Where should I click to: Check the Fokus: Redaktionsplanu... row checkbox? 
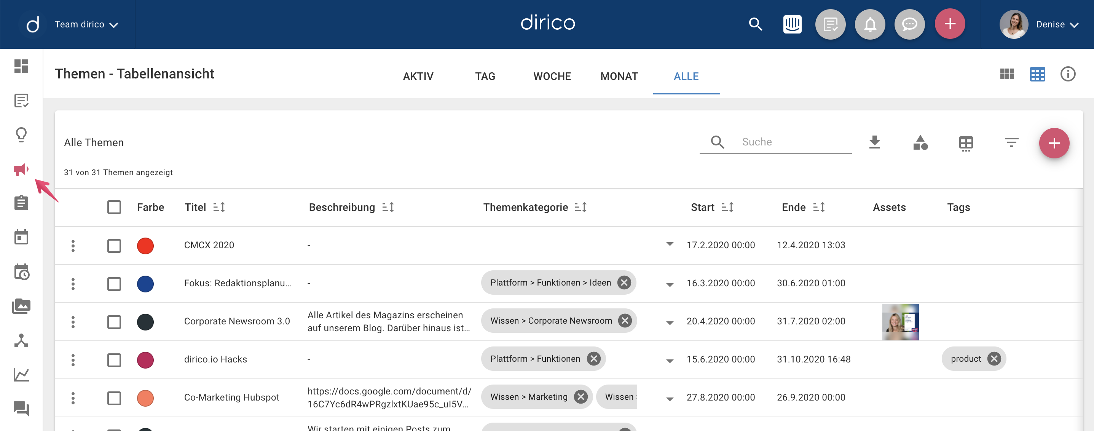tap(114, 284)
